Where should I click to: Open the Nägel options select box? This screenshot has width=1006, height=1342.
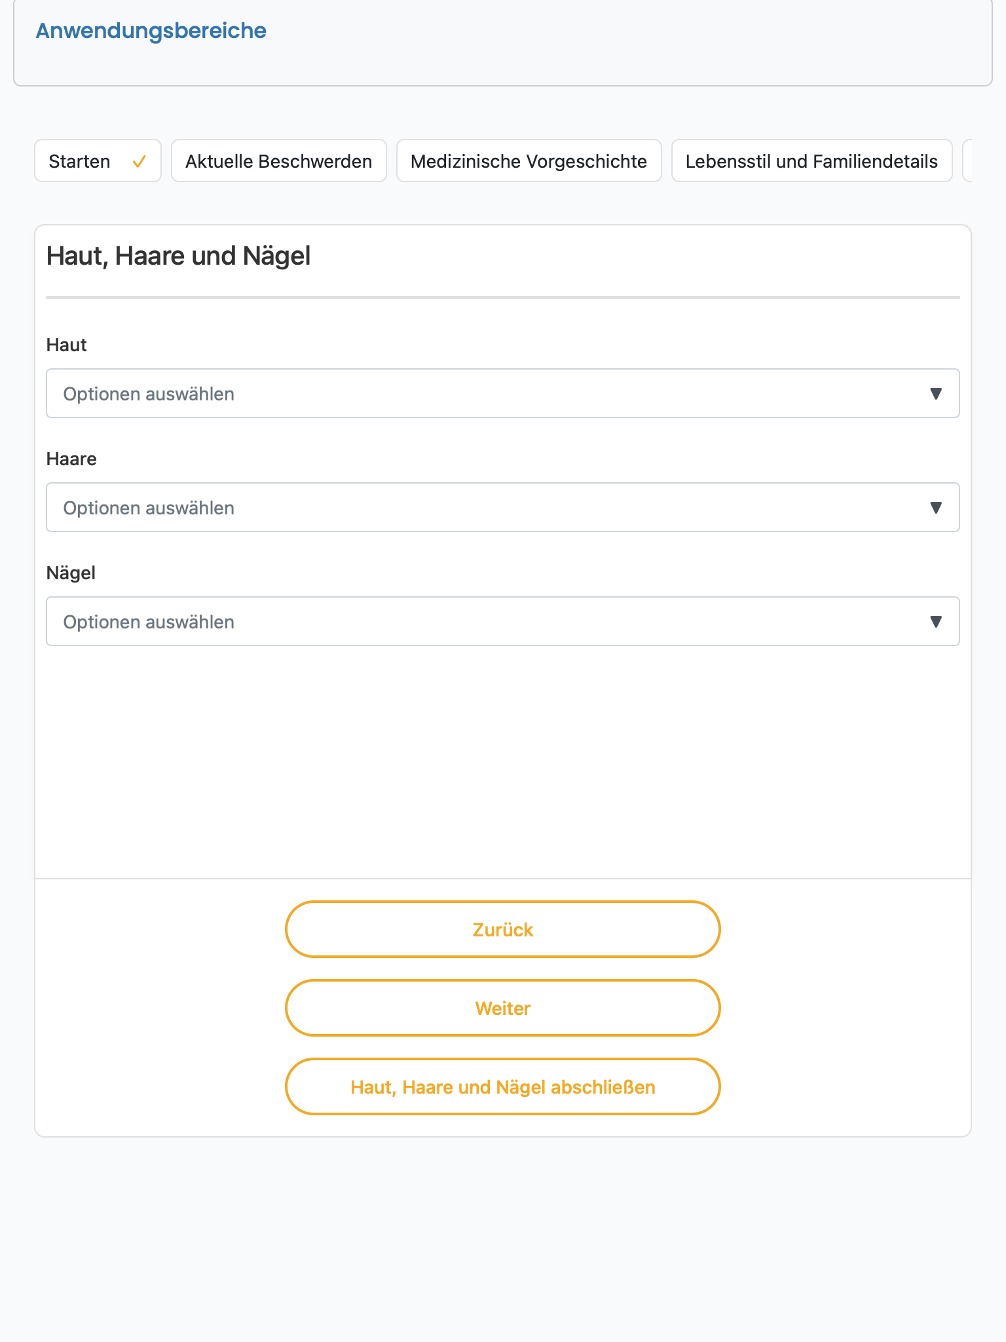coord(503,621)
